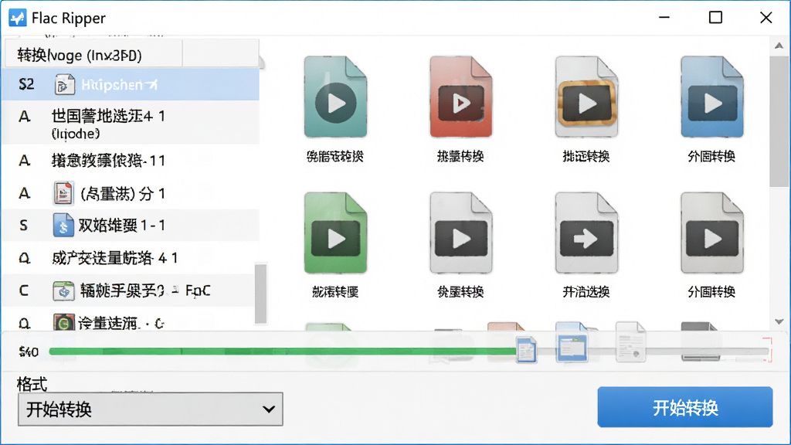Viewport: 791px width, 445px height.
Task: Click the Flac Ripper app logo in title bar
Action: pos(17,18)
